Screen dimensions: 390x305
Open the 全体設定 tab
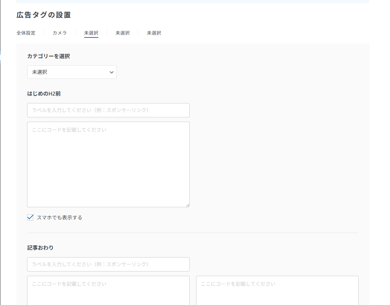coord(26,33)
